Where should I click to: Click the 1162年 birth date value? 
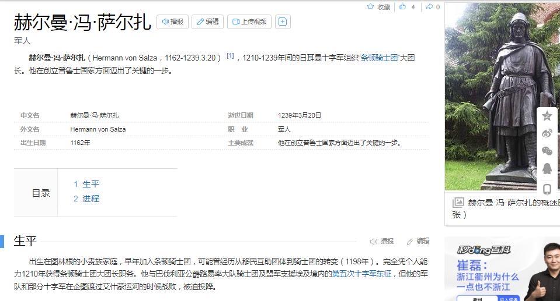80,143
